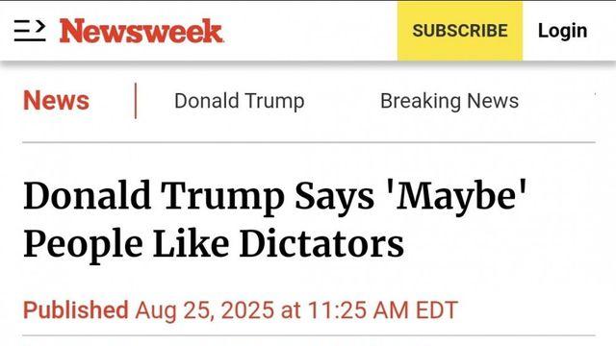Image resolution: width=616 pixels, height=346 pixels.
Task: Click the time 11:25 AM
Action: pyautogui.click(x=358, y=310)
